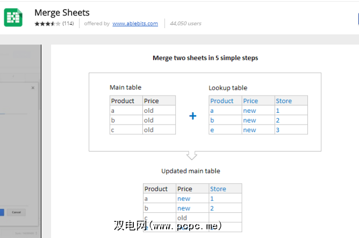This screenshot has height=238, width=359.
Task: Click the blue install button at far right
Action: pyautogui.click(x=357, y=20)
